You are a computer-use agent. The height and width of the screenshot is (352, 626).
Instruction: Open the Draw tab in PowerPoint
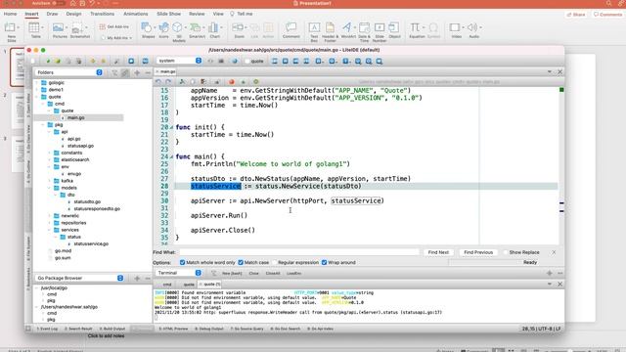click(x=52, y=14)
